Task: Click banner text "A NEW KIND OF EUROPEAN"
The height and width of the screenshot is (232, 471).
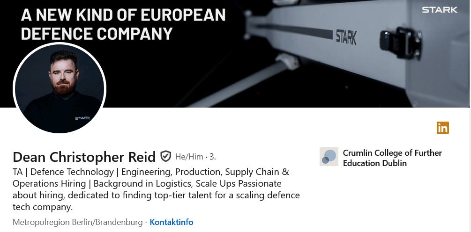Action: click(123, 15)
